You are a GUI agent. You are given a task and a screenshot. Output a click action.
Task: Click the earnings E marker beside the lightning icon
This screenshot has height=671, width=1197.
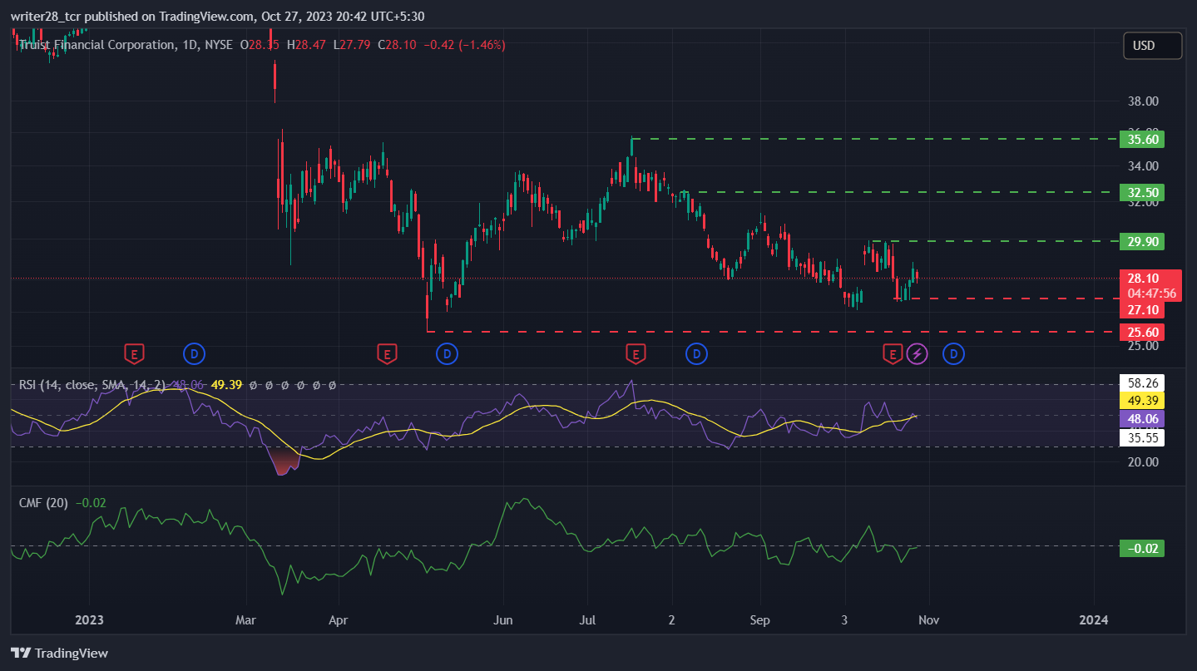(893, 354)
